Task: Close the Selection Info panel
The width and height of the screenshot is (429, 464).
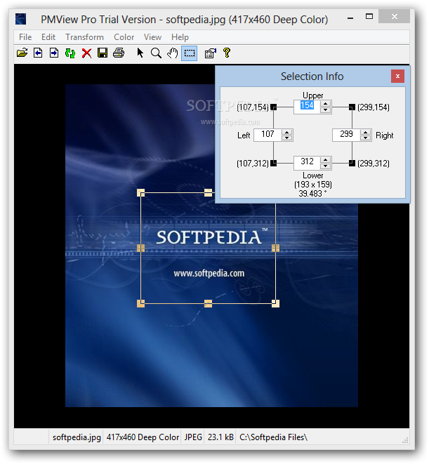Action: pyautogui.click(x=397, y=77)
